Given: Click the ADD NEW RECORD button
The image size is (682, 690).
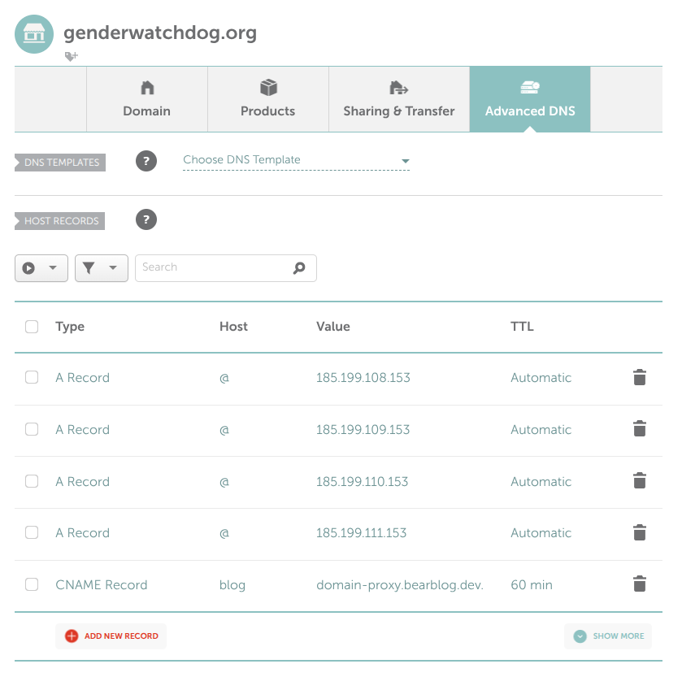Looking at the screenshot, I should tap(111, 636).
